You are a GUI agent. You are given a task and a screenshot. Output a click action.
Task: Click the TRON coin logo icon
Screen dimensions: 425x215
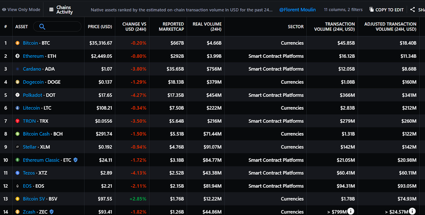(17, 121)
